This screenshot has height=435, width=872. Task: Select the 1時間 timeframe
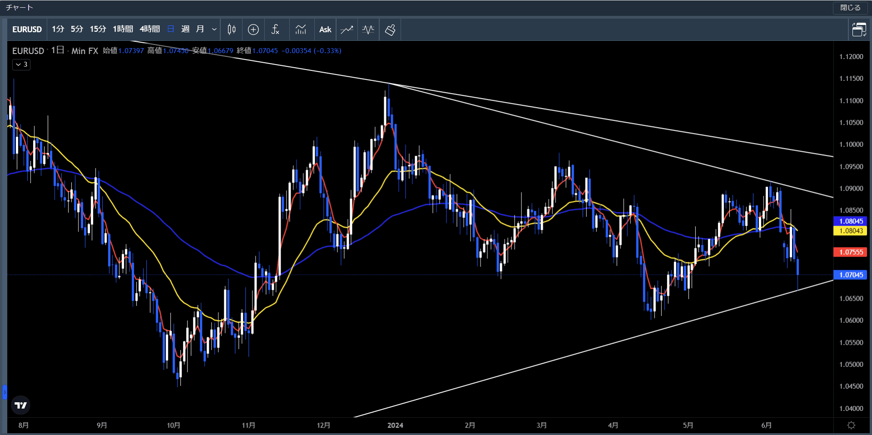coord(123,30)
